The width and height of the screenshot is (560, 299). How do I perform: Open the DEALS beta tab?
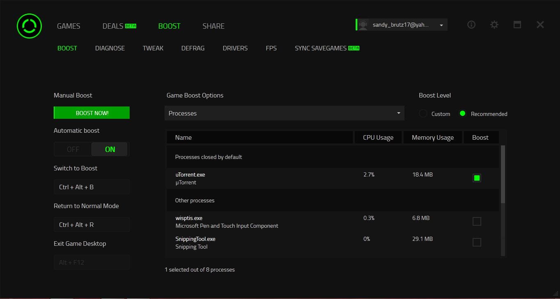click(x=119, y=26)
